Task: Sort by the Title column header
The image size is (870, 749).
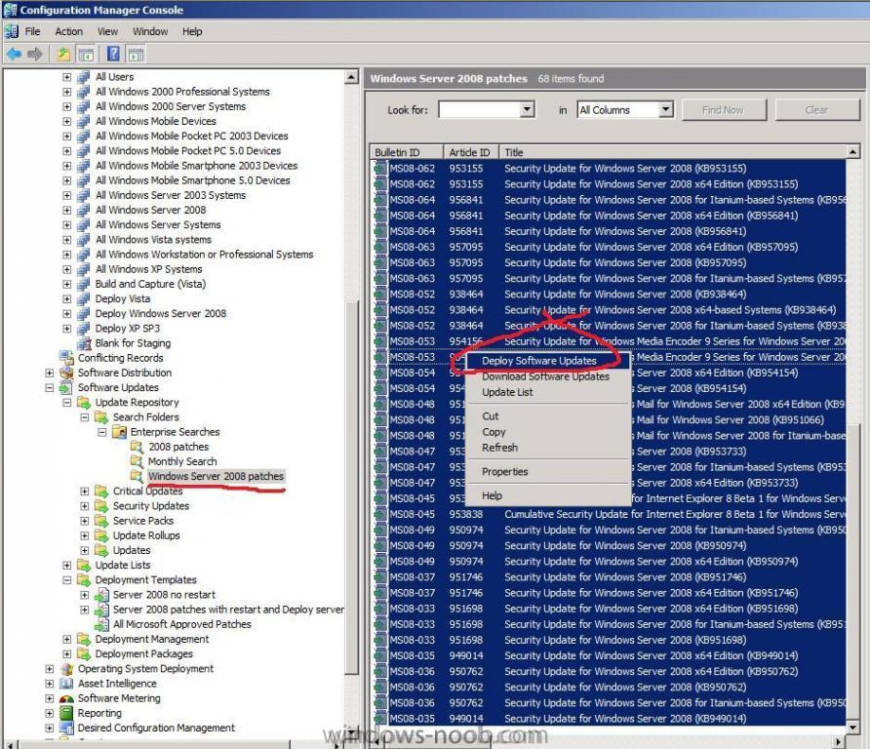Action: [x=672, y=152]
